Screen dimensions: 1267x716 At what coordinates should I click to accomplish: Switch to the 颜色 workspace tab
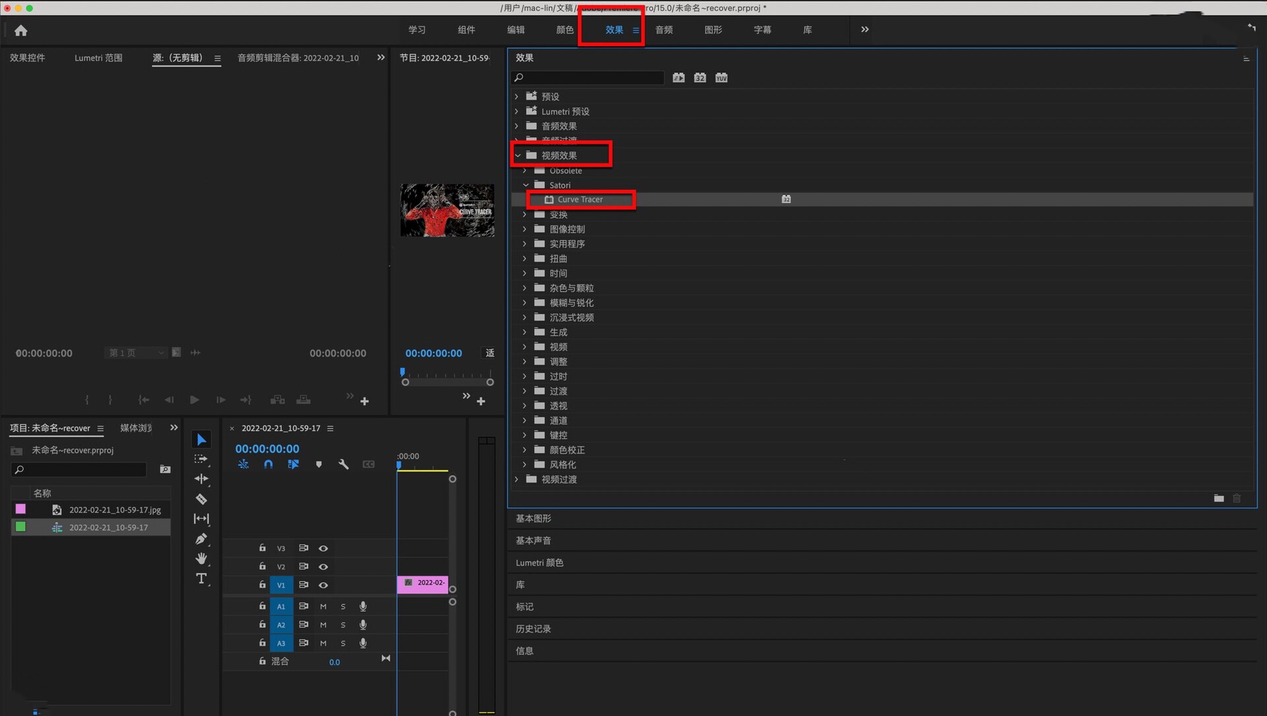pyautogui.click(x=564, y=30)
